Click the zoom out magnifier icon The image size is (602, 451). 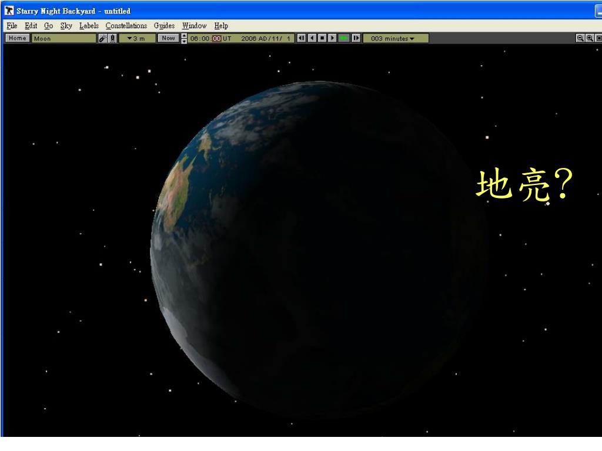tap(580, 38)
